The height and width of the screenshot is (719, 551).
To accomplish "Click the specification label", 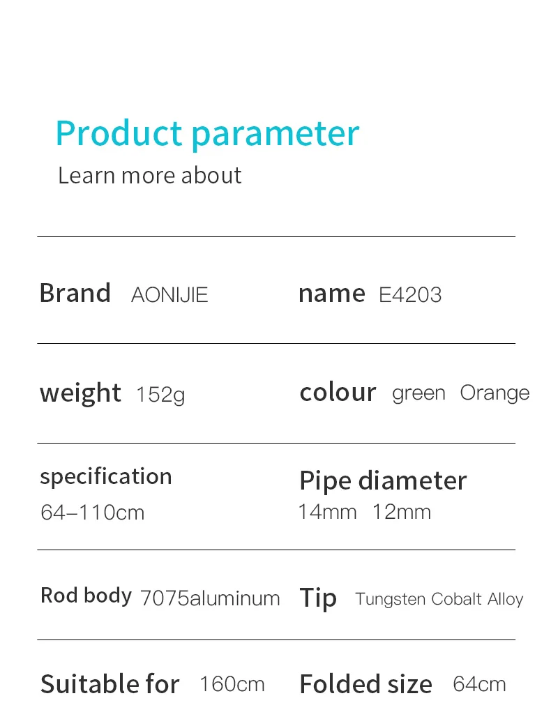I will (106, 477).
